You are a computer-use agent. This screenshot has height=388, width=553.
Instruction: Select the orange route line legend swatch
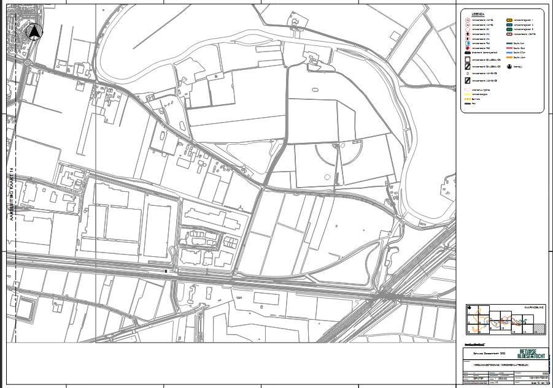point(509,57)
